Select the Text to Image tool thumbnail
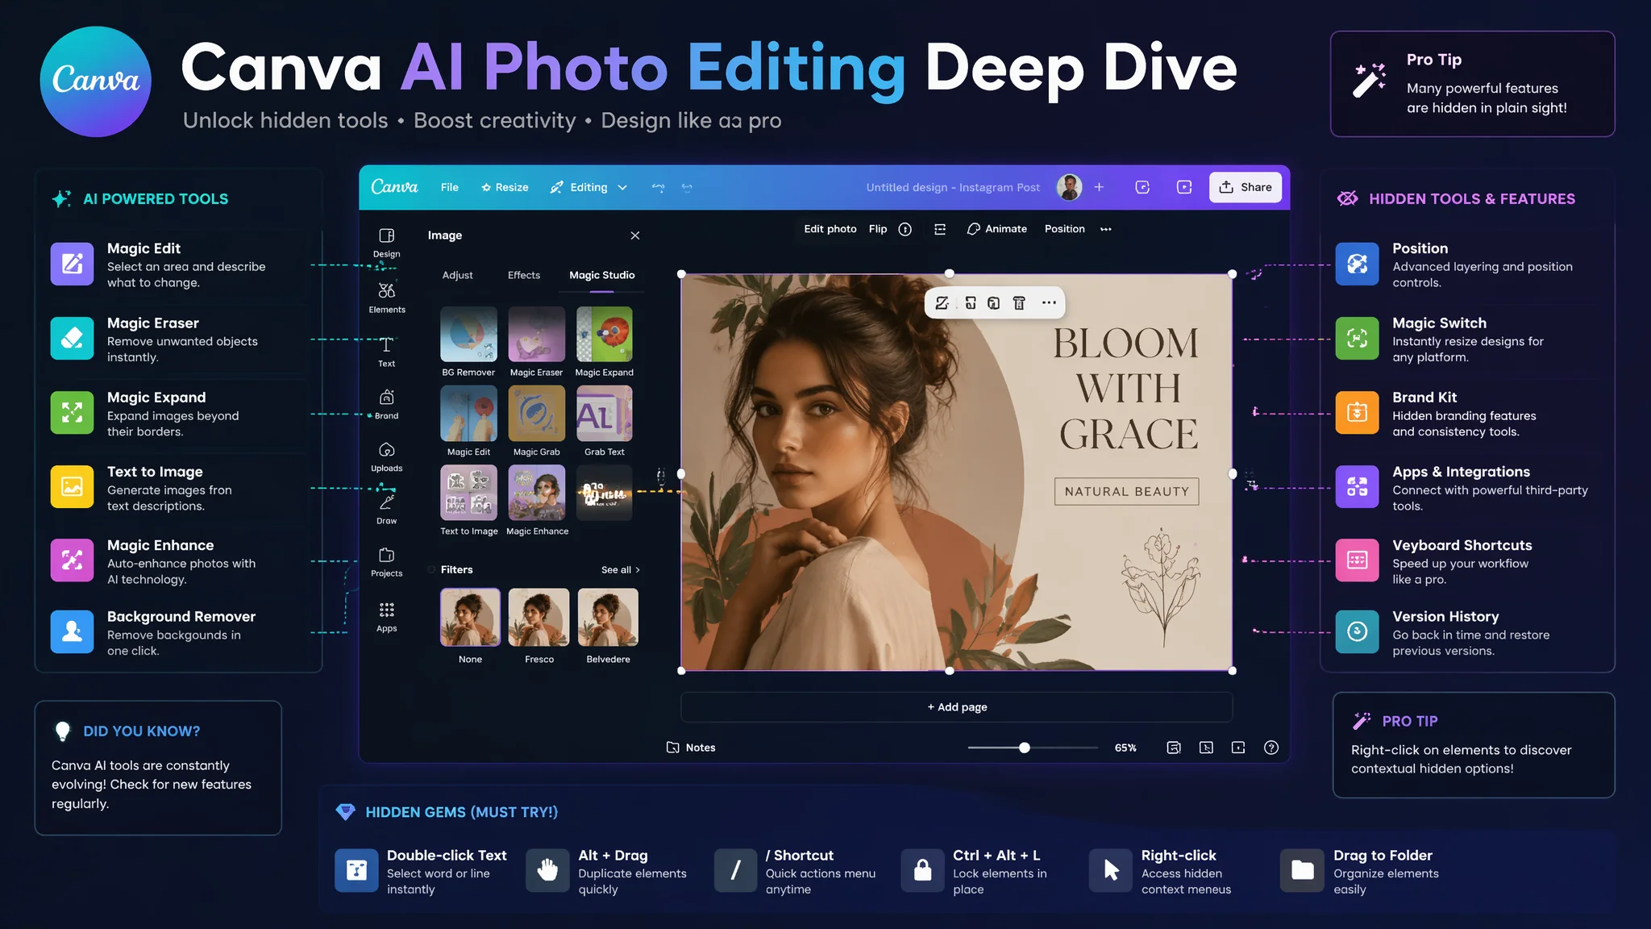Viewport: 1651px width, 929px height. (468, 493)
